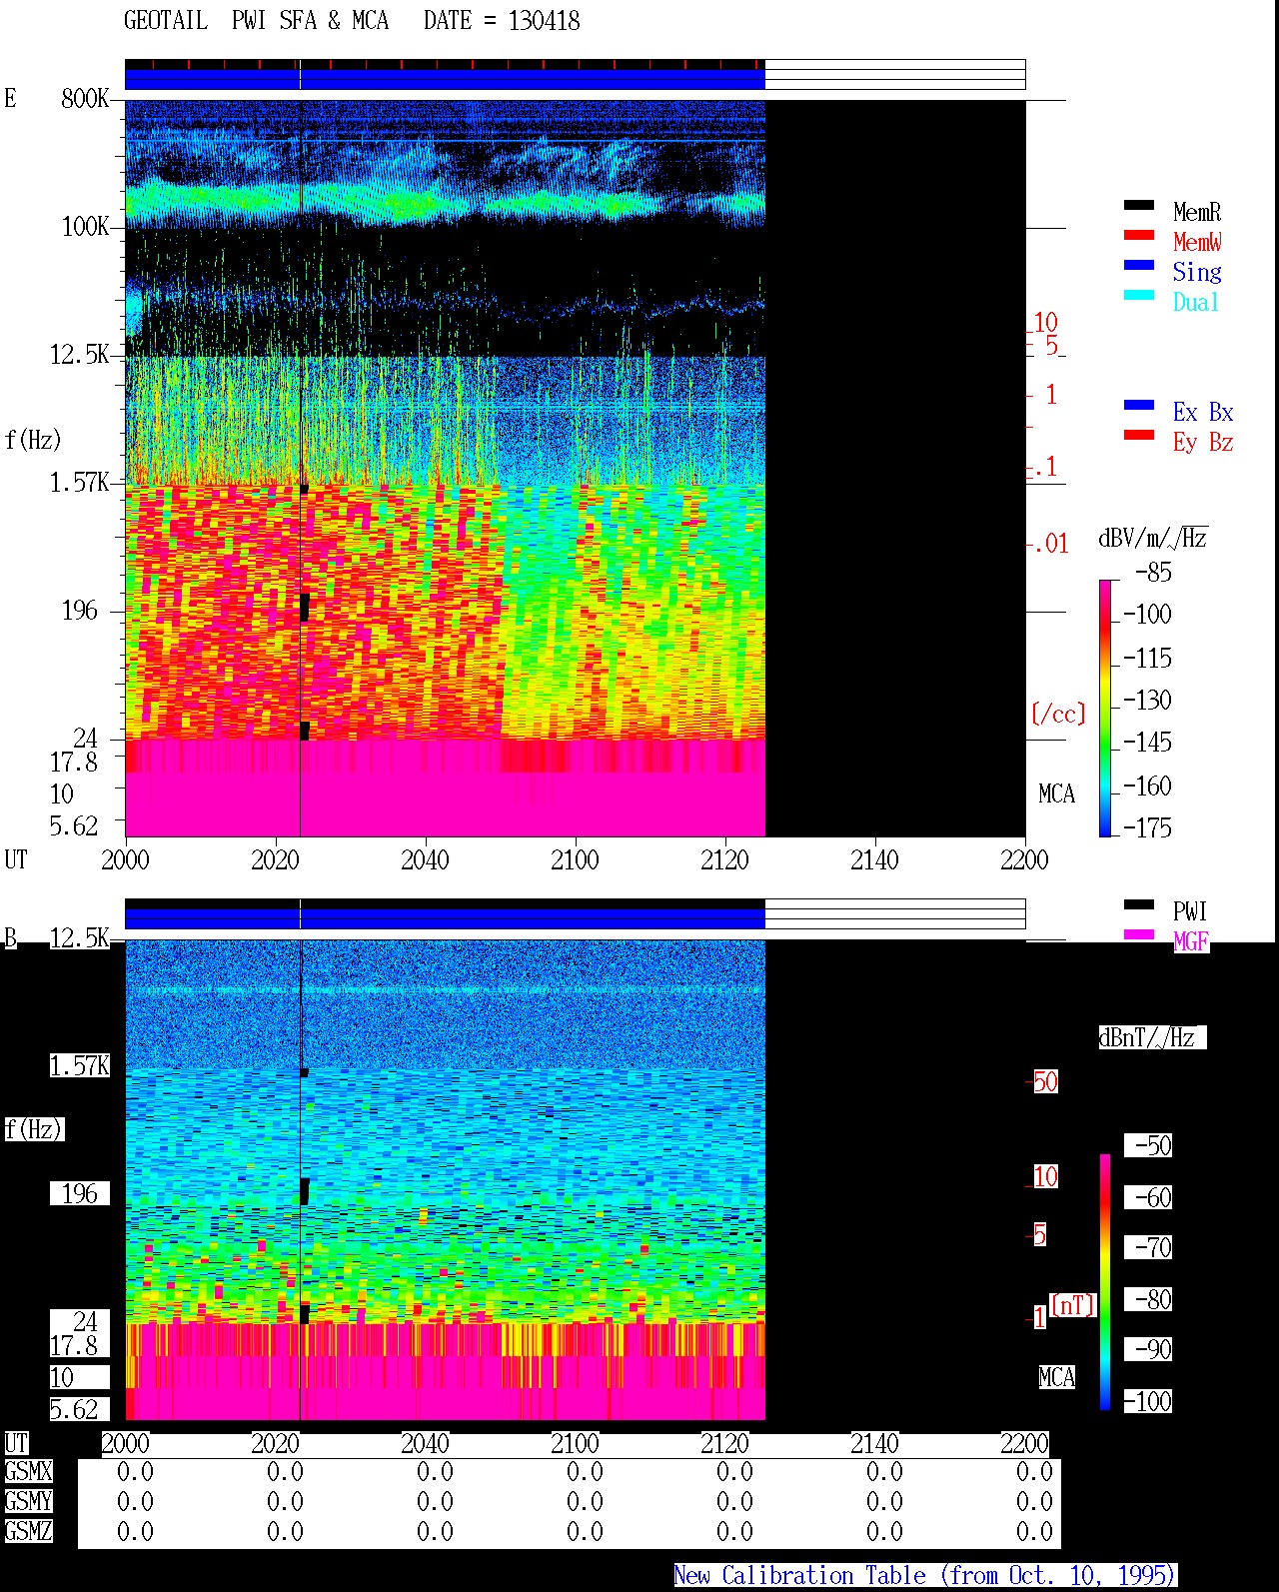Click the -50 magnetic color scale value
The height and width of the screenshot is (1592, 1279).
click(1153, 1145)
